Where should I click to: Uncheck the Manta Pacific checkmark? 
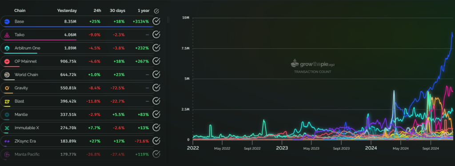pos(156,154)
